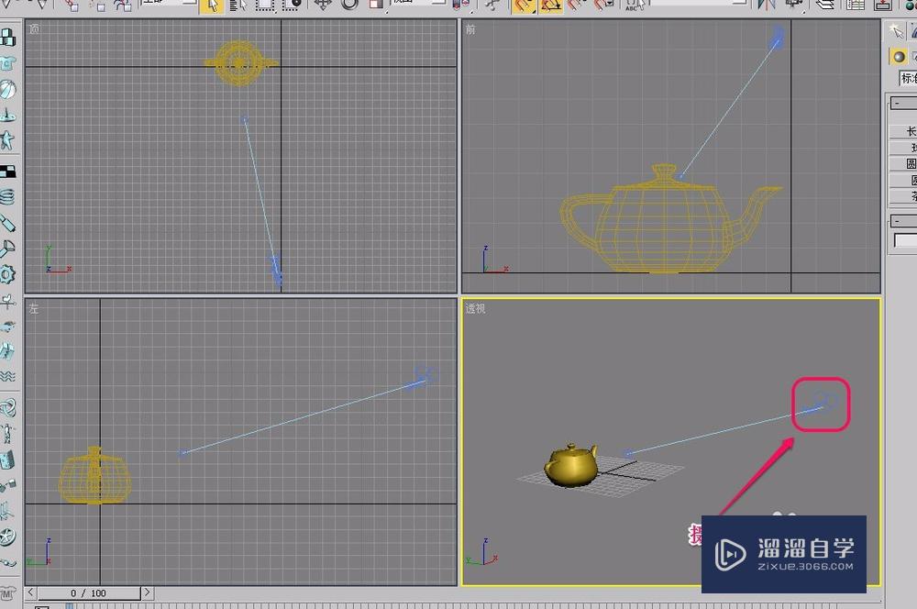Pick the Select and Scale tool

[x=376, y=6]
